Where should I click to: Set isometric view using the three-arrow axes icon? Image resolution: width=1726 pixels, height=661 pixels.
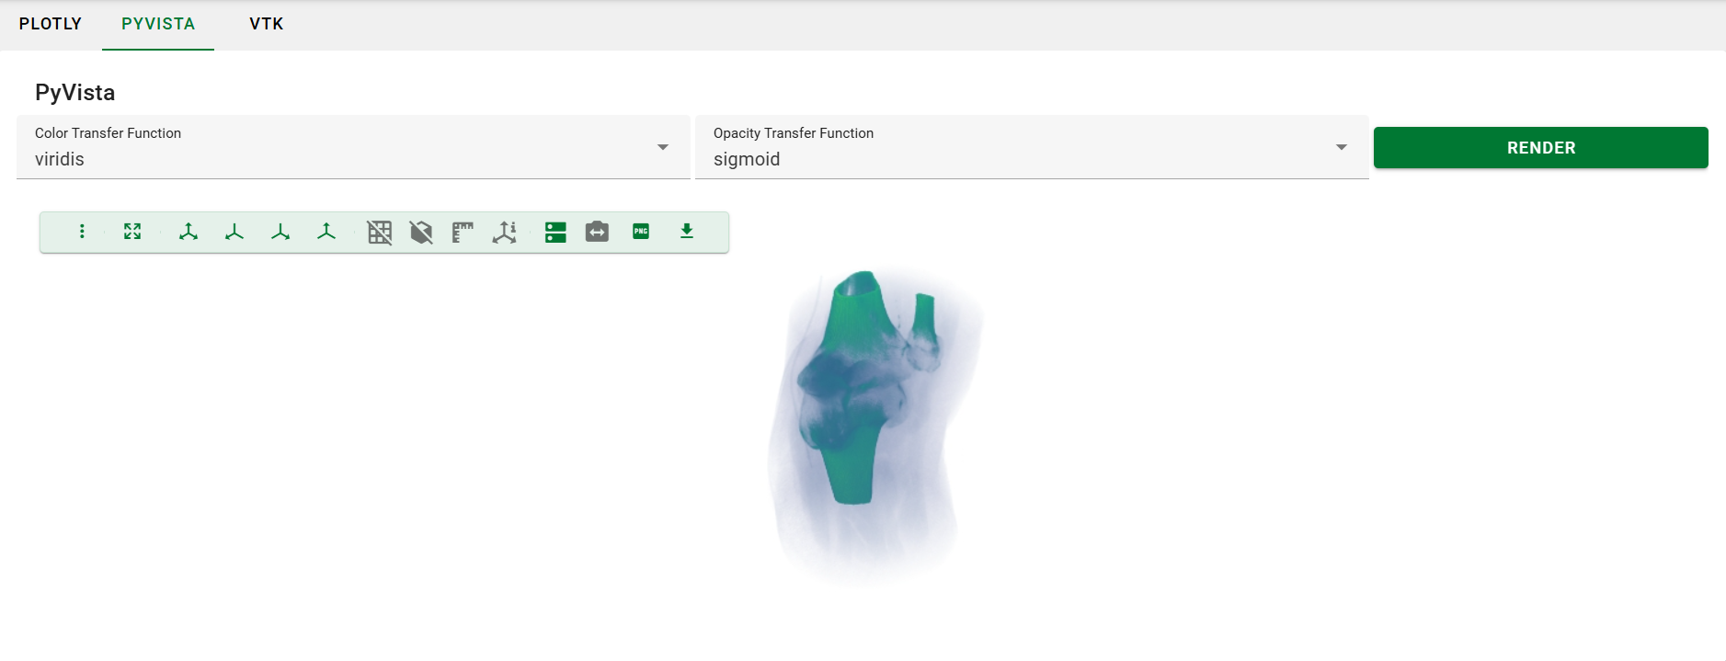click(x=189, y=232)
